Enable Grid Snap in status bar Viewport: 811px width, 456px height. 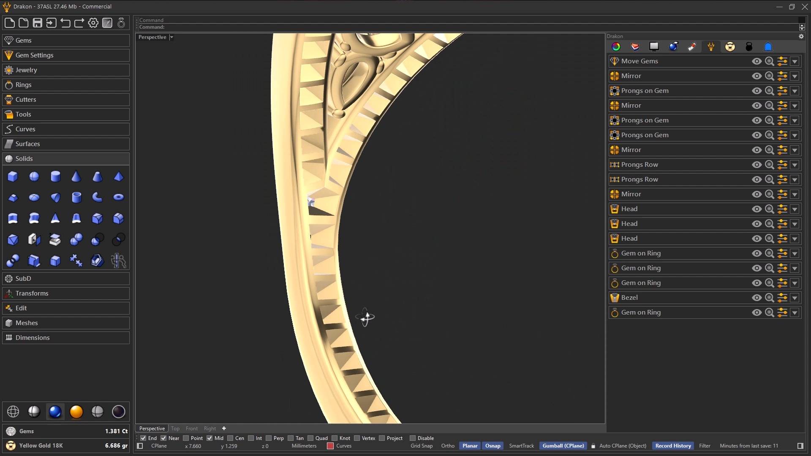(422, 446)
